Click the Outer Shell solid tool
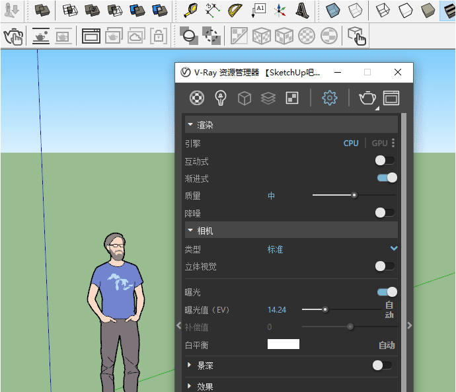456x392 pixels. click(x=42, y=11)
